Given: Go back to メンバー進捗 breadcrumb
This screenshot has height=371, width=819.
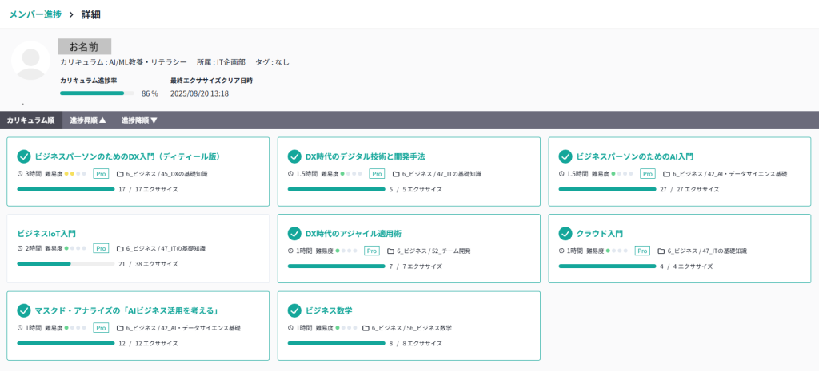Looking at the screenshot, I should tap(36, 14).
